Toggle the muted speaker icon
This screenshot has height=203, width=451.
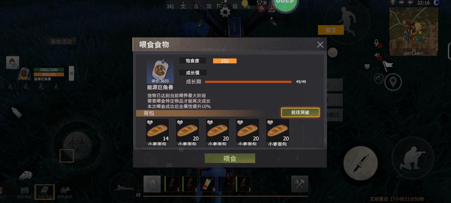point(378,56)
